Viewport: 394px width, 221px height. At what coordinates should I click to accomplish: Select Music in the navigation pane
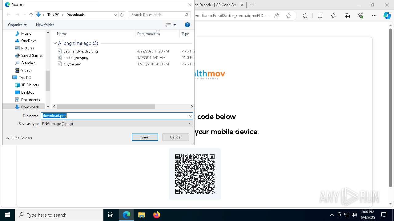pyautogui.click(x=26, y=33)
